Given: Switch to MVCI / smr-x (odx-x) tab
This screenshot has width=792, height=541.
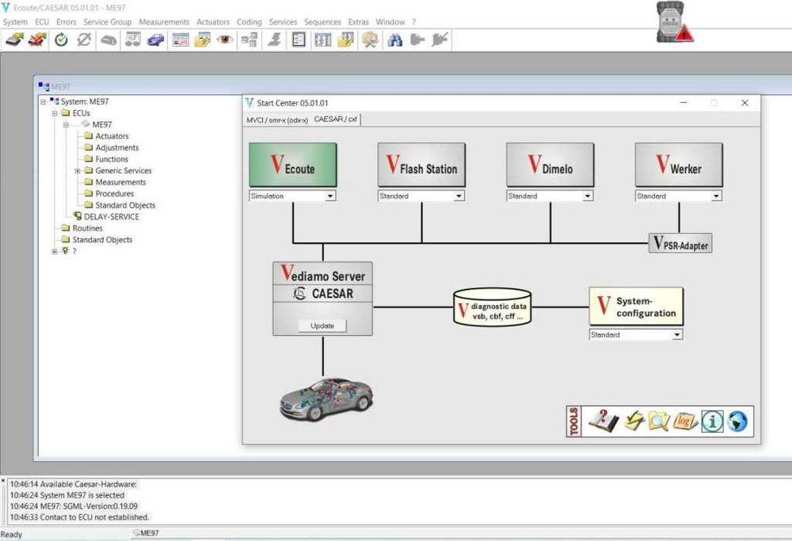Looking at the screenshot, I should click(276, 120).
